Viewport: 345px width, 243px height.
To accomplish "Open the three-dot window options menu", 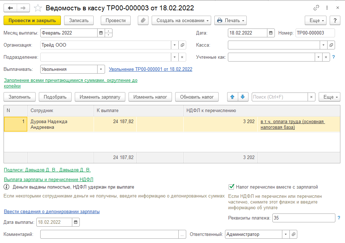I will pyautogui.click(x=327, y=8).
